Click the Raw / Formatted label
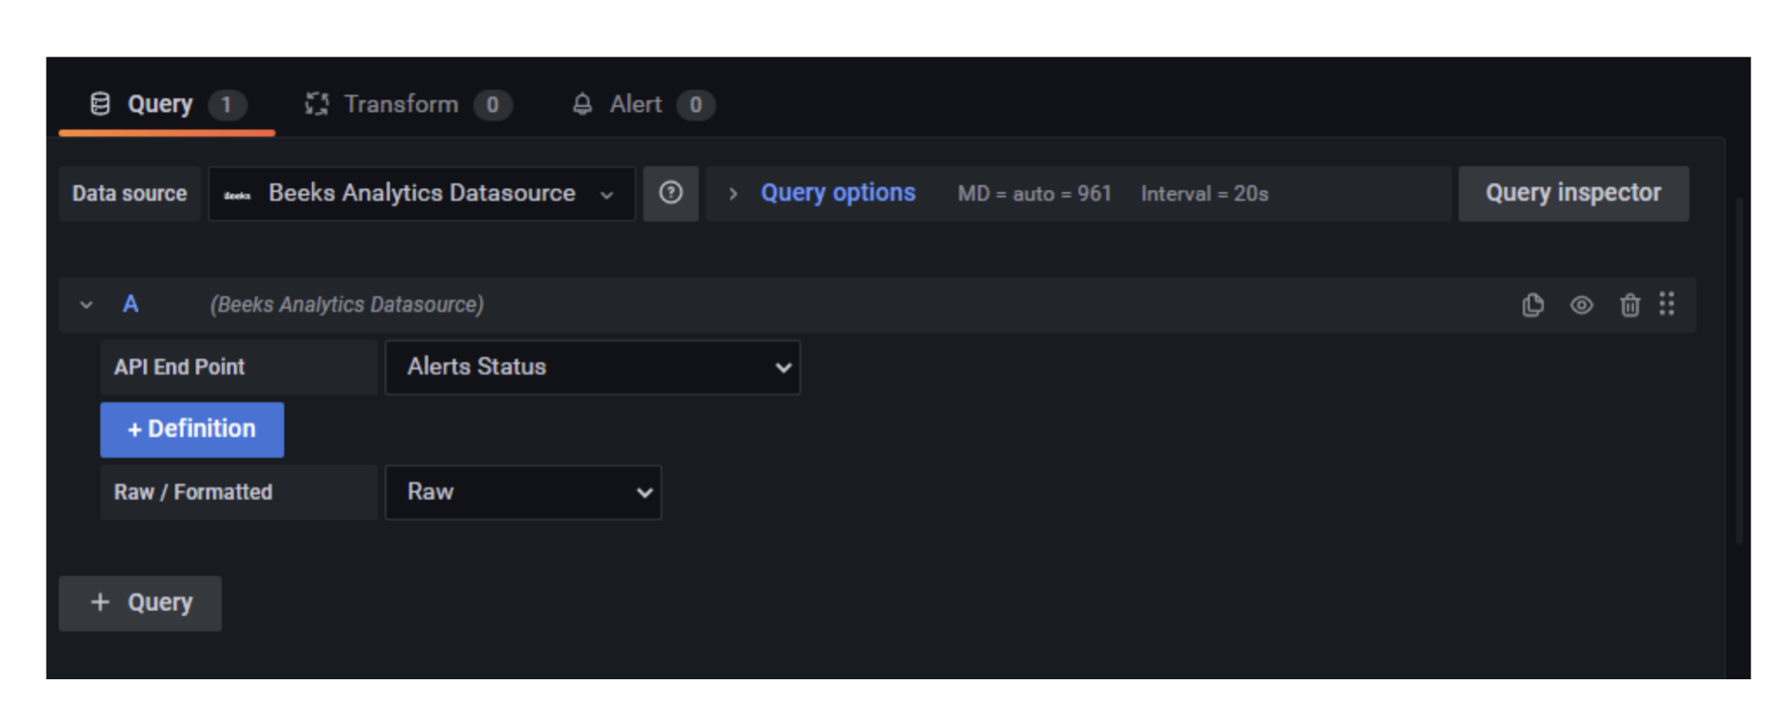 pyautogui.click(x=239, y=492)
